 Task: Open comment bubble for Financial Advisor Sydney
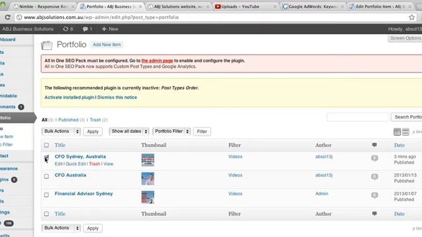[375, 195]
